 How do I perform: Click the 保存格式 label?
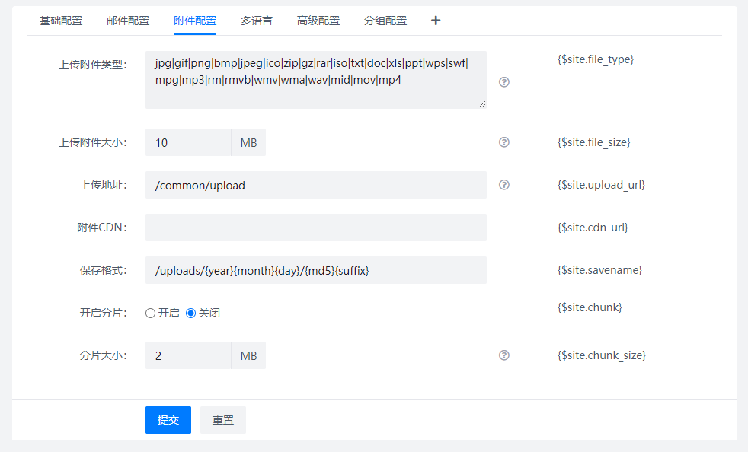(x=103, y=270)
